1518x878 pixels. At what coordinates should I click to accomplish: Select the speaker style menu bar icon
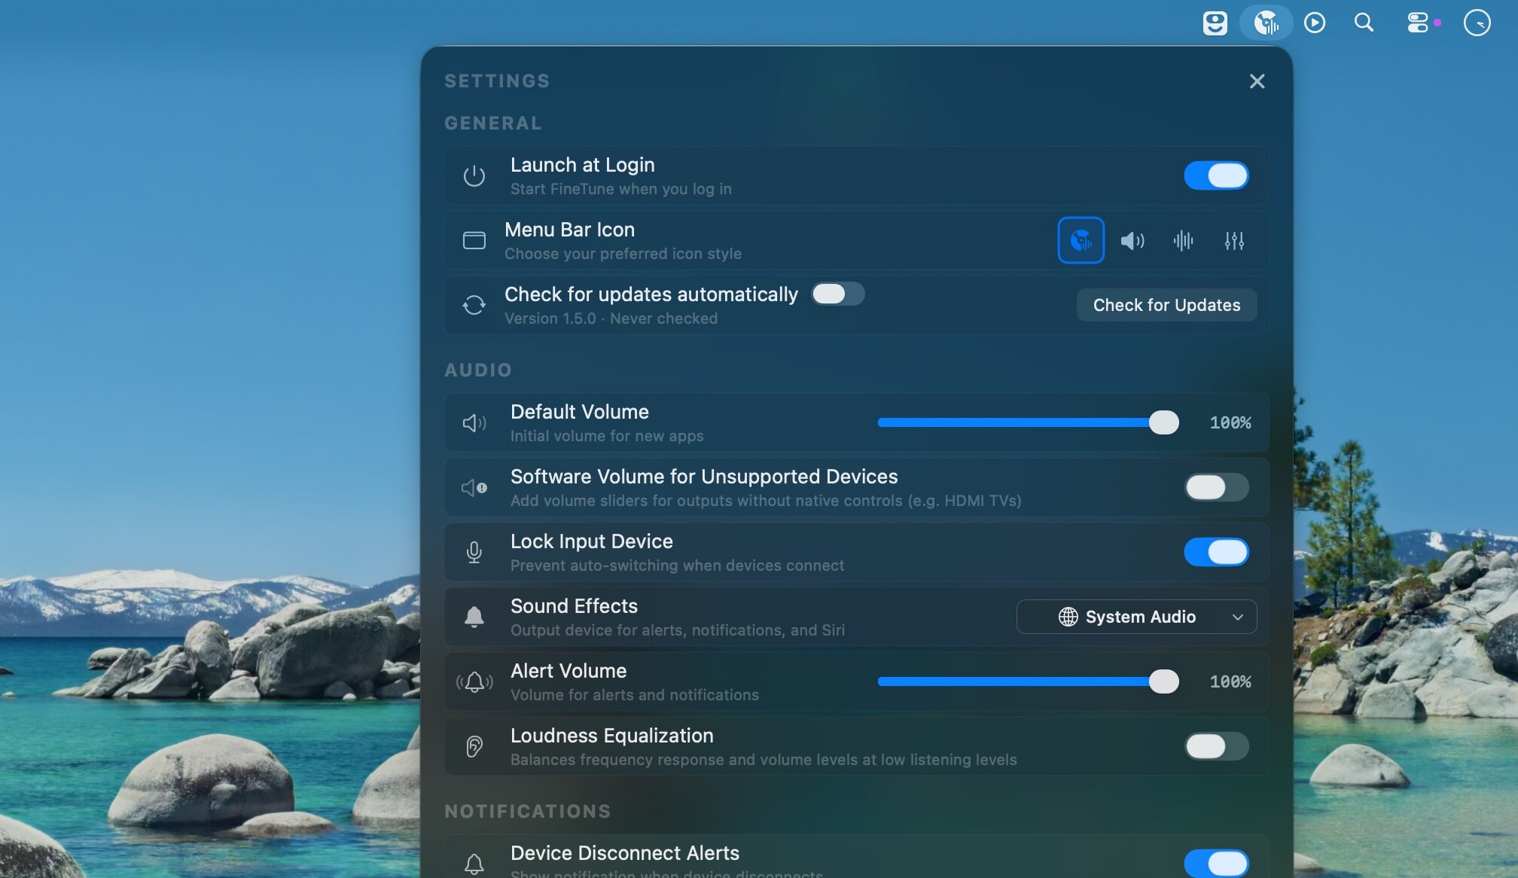coord(1132,240)
